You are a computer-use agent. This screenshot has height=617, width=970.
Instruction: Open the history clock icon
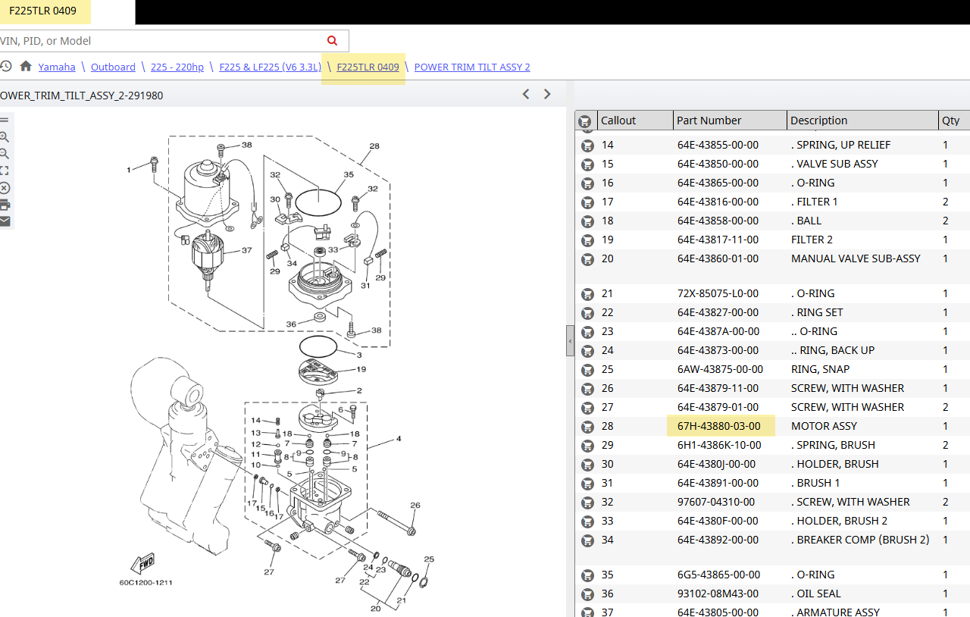click(x=5, y=67)
